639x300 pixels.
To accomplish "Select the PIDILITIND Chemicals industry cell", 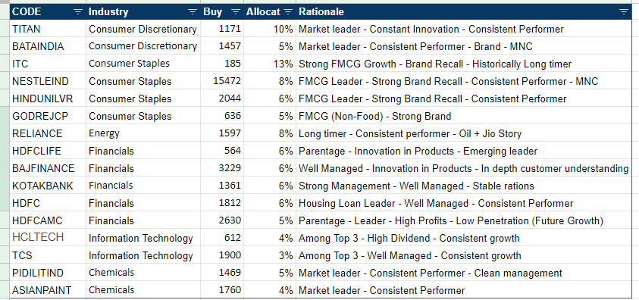I will [x=143, y=273].
